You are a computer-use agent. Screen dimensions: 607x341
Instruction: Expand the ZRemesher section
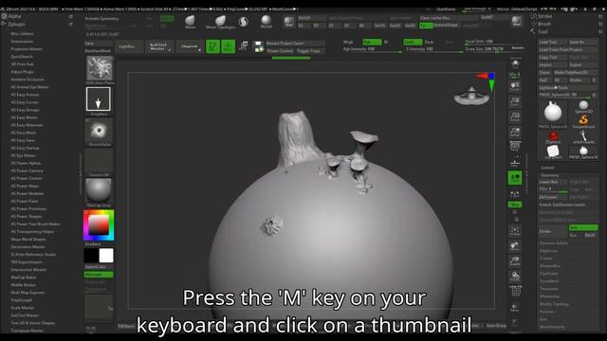(549, 296)
